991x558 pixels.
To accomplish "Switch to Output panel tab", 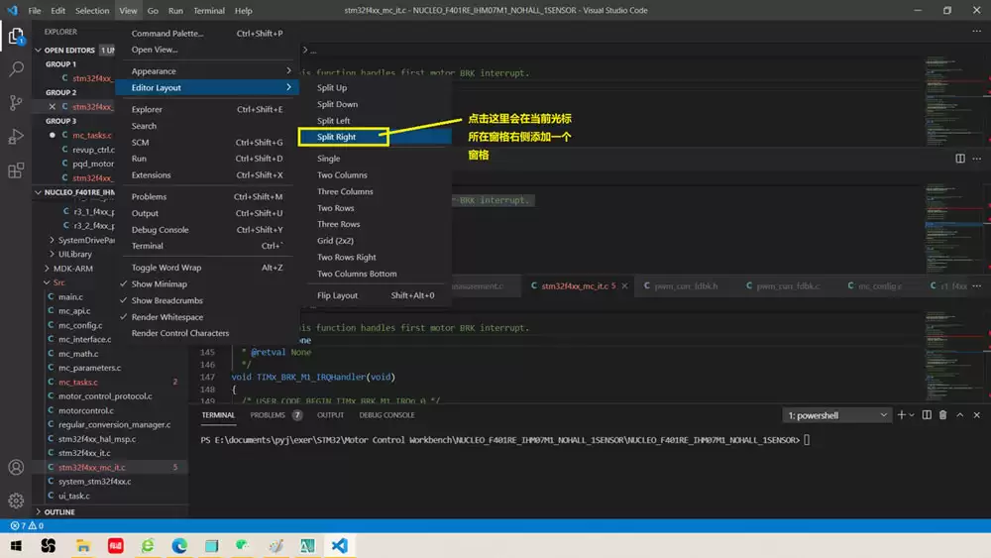I will (330, 415).
